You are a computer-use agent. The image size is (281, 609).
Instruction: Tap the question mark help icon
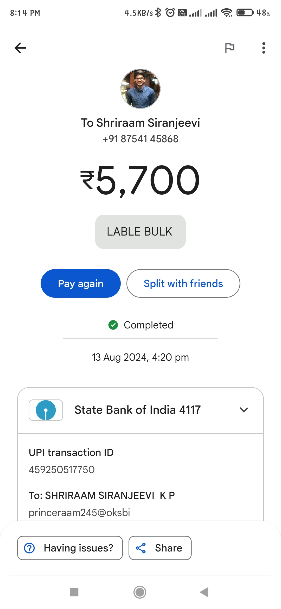(x=29, y=548)
